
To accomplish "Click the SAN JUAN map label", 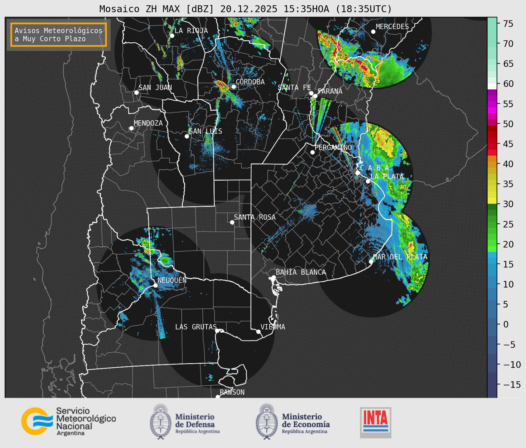I will [x=155, y=88].
